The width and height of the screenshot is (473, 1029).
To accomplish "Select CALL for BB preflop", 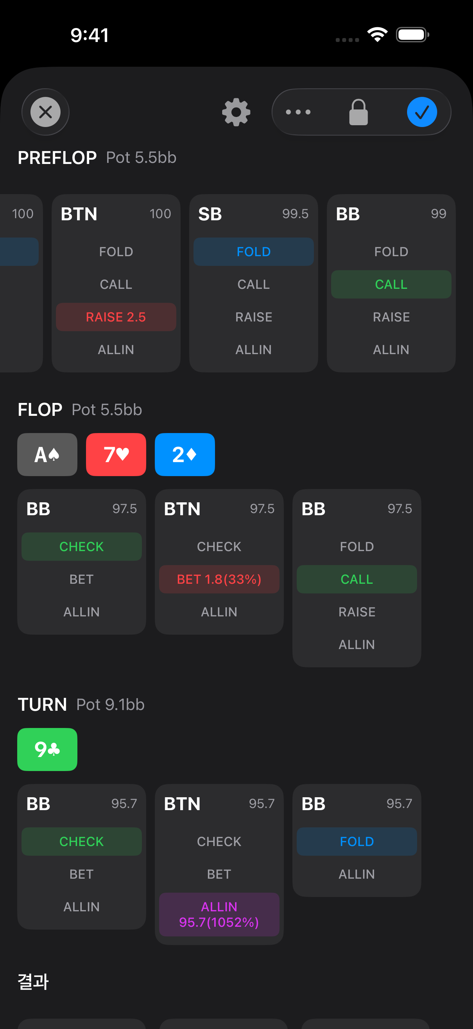I will (391, 285).
